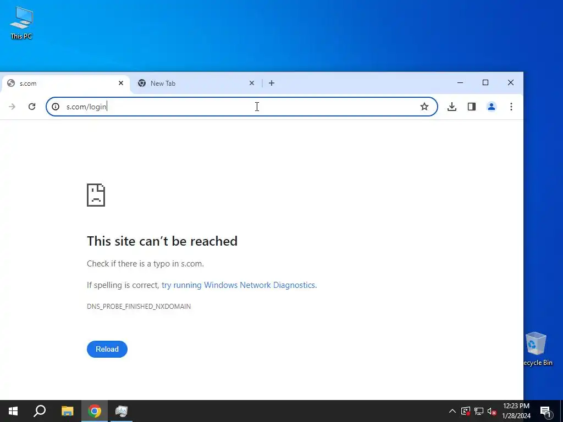Show hidden system tray icons chevron
563x422 pixels.
tap(452, 411)
